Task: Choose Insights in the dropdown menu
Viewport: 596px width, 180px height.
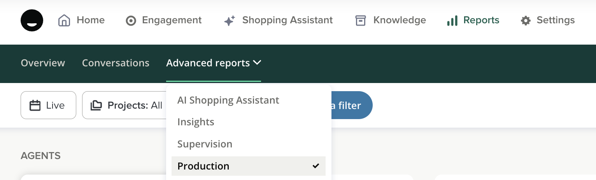Action: (x=196, y=122)
